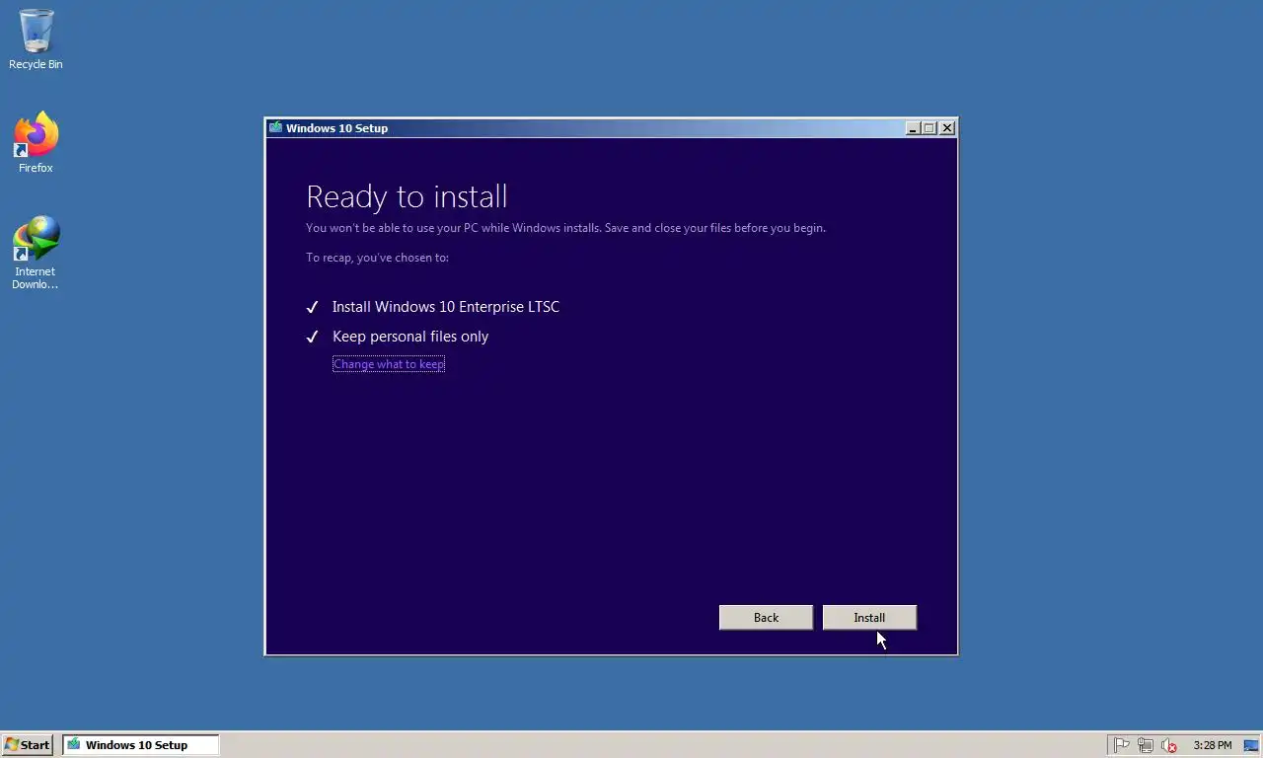The image size is (1263, 758).
Task: Minimize the Windows 10 Setup window
Action: point(913,128)
